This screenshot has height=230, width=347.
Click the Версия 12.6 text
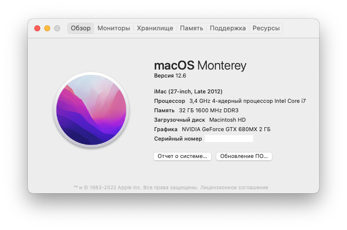coord(170,76)
